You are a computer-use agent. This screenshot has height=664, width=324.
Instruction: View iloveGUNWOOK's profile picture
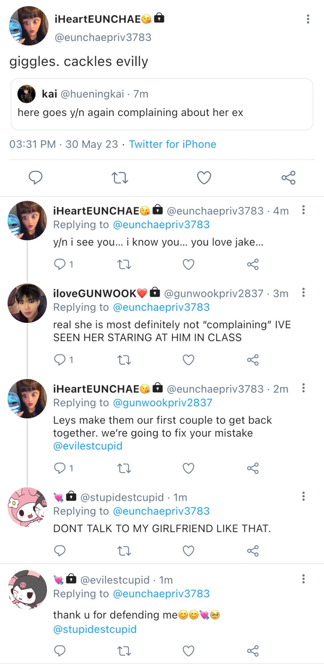pyautogui.click(x=27, y=303)
